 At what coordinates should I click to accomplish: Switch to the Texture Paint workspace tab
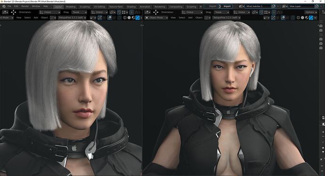(x=116, y=7)
